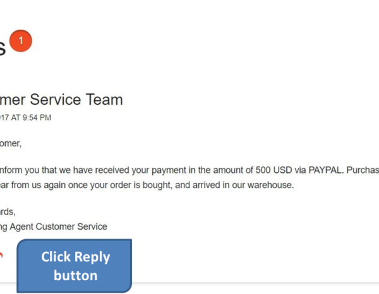
Task: Click the "9:54 PM" message timestamp
Action: [x=37, y=117]
